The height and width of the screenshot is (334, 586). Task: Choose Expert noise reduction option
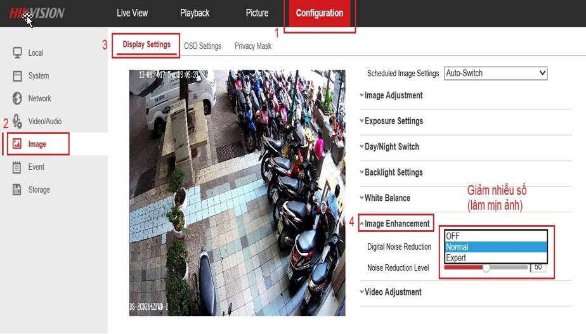pyautogui.click(x=495, y=258)
